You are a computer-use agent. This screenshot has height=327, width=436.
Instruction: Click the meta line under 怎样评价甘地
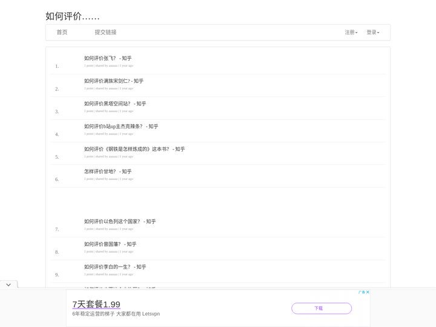pos(109,179)
